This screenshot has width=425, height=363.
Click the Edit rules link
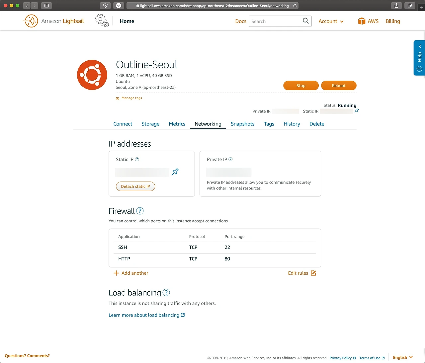click(298, 273)
